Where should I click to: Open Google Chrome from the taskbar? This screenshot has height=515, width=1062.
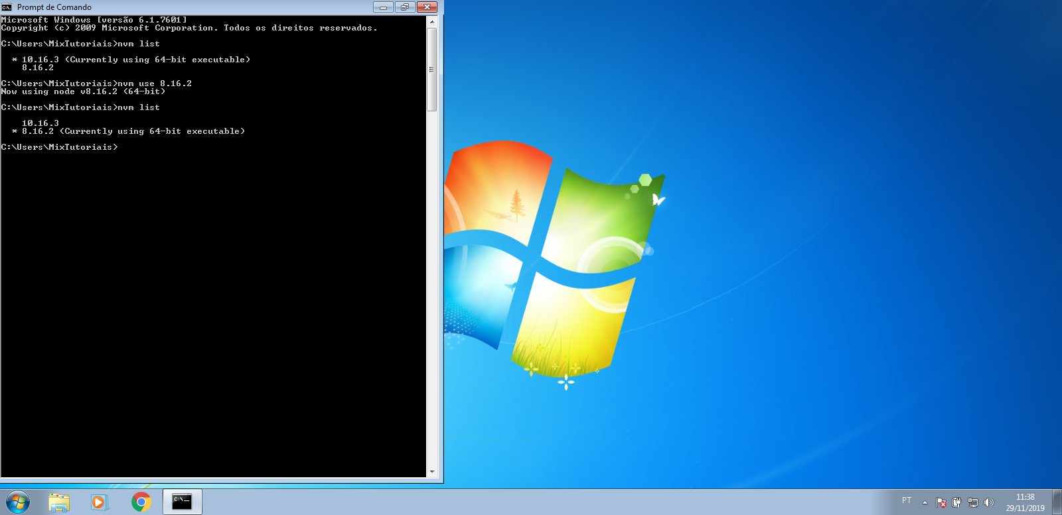pos(141,502)
